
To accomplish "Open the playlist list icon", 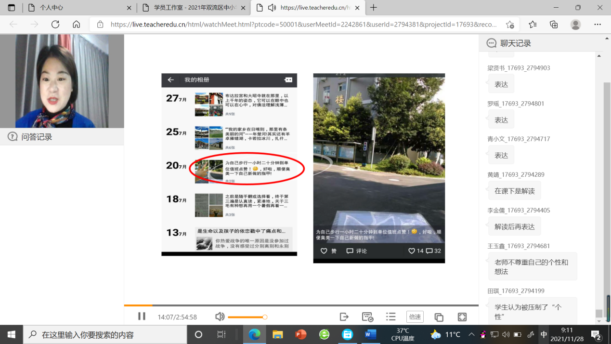I will pyautogui.click(x=390, y=317).
